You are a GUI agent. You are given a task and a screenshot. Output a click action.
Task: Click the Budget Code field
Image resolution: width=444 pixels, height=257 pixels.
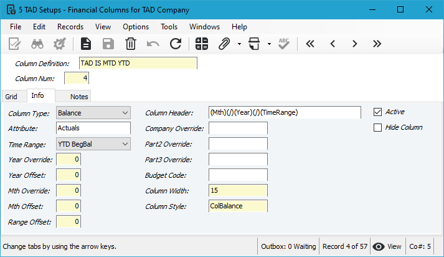point(238,175)
